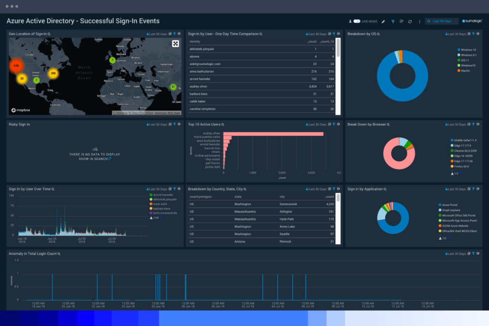The width and height of the screenshot is (489, 326).
Task: Expand the map to fullscreen
Action: (x=176, y=43)
